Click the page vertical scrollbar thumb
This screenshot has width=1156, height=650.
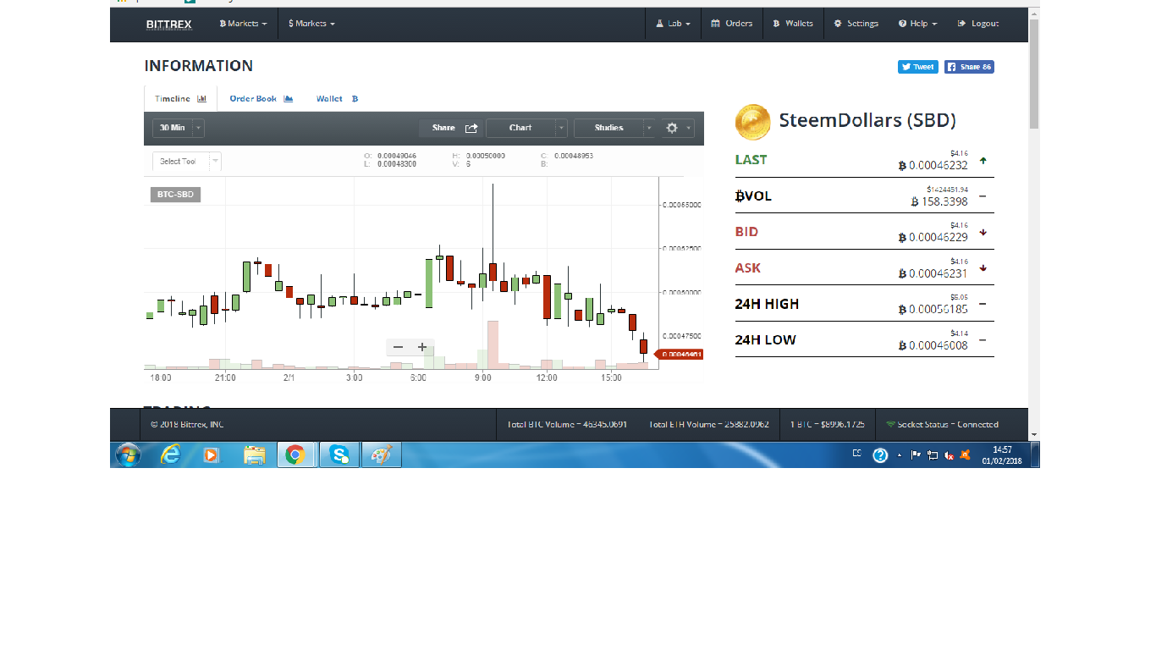pos(1034,74)
